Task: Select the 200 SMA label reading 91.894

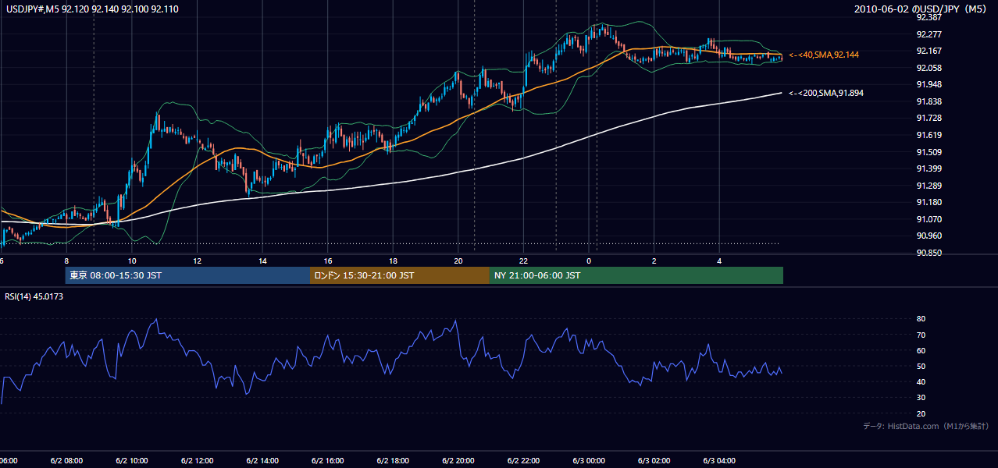Action: click(x=825, y=94)
